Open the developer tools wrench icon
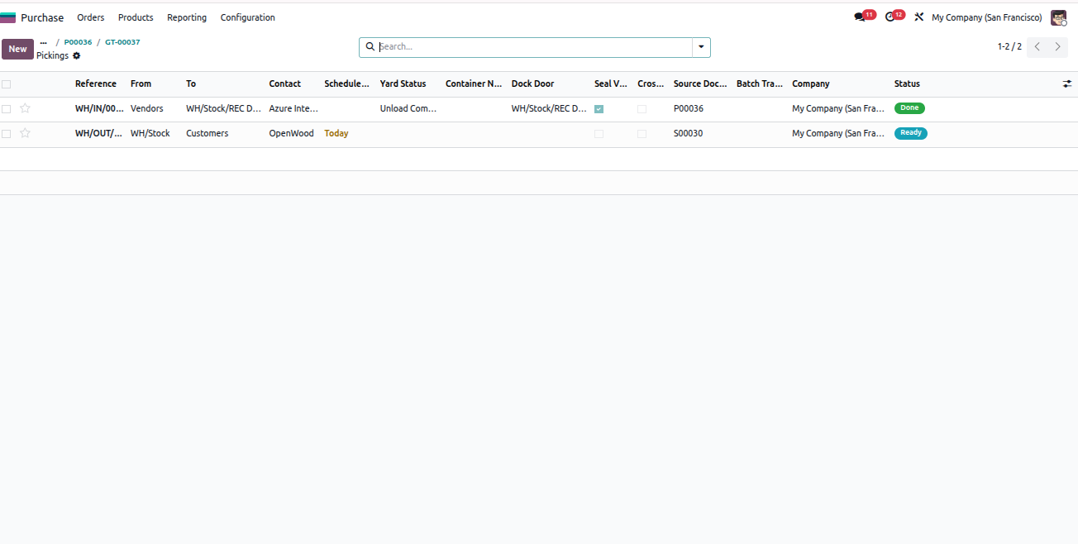The width and height of the screenshot is (1078, 544). (918, 17)
